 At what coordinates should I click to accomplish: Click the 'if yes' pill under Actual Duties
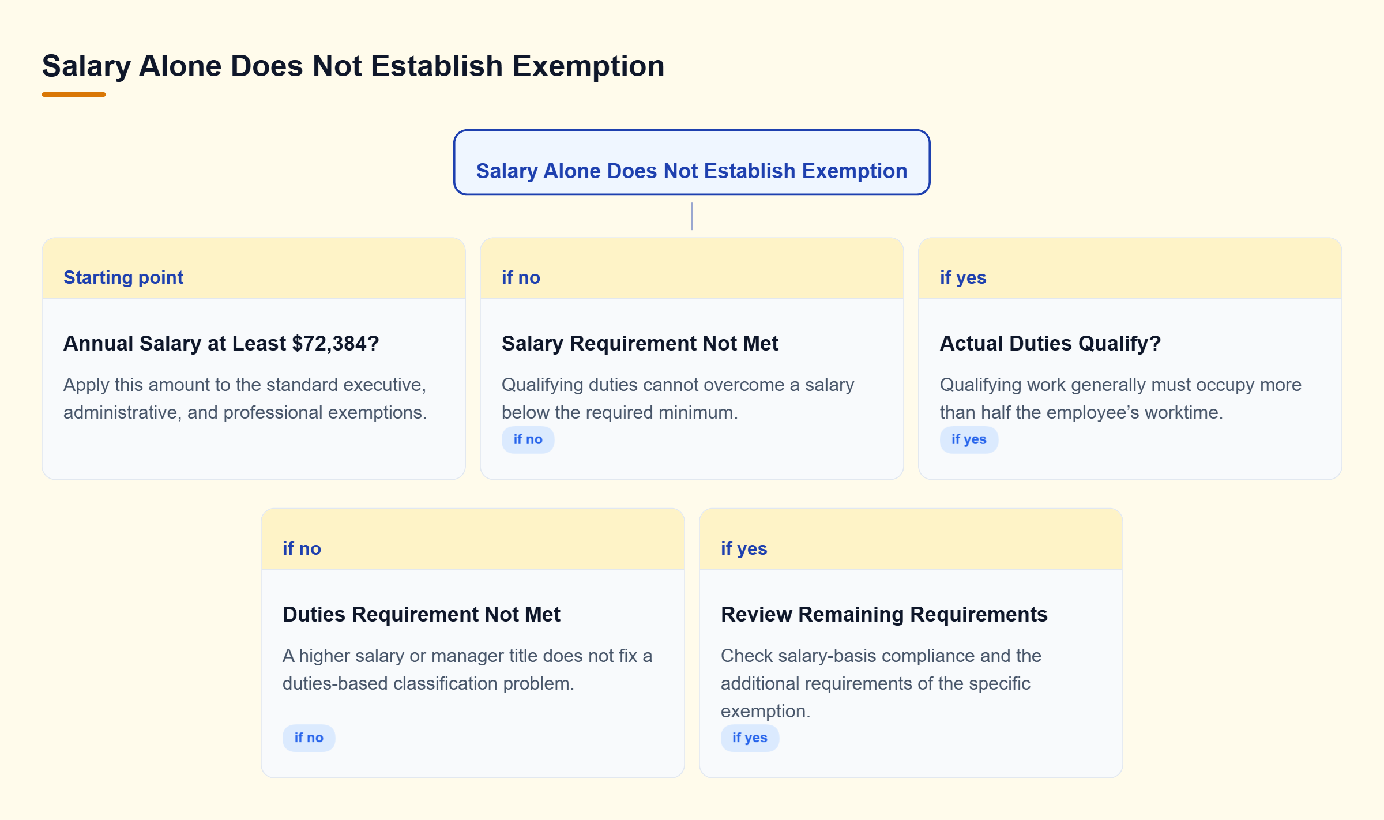pos(969,439)
